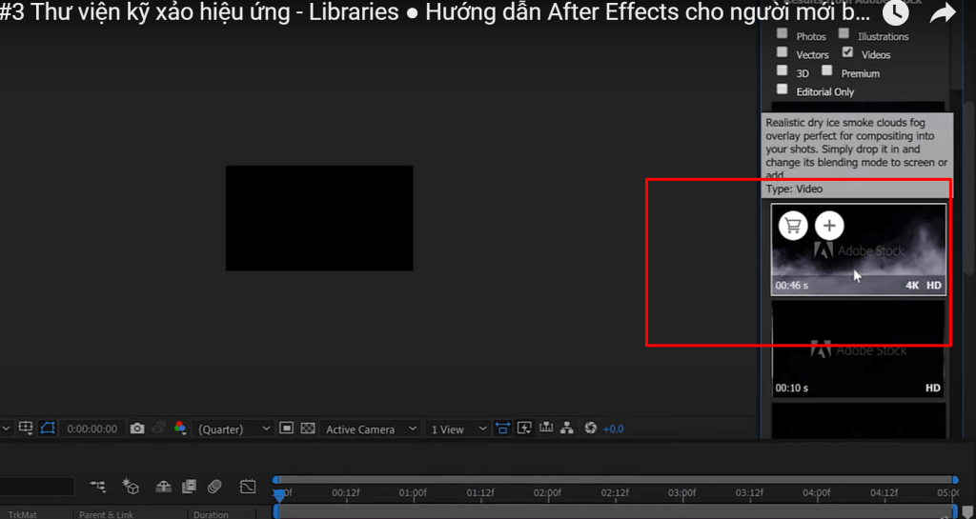Image resolution: width=976 pixels, height=519 pixels.
Task: Check the Premium filter
Action: tap(826, 70)
